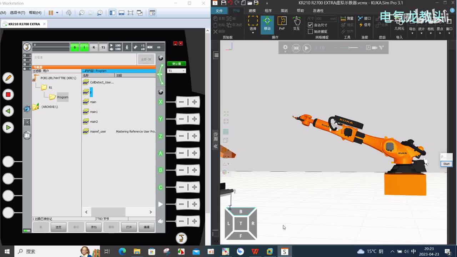Expand the 原点 origin dropdown

coord(440,34)
